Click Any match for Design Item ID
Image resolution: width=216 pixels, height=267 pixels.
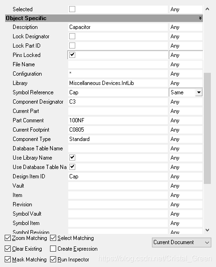(x=186, y=176)
